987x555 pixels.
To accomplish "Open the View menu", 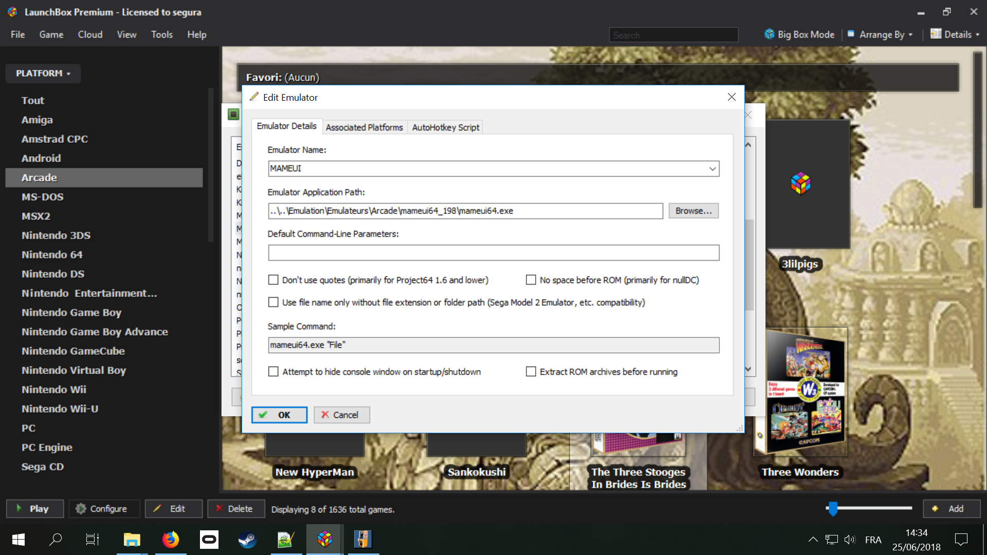I will point(126,34).
